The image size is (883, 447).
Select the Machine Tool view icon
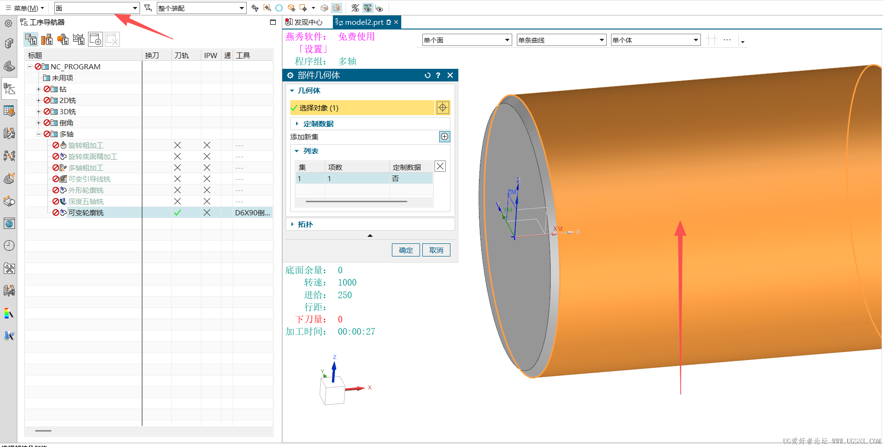click(x=47, y=39)
